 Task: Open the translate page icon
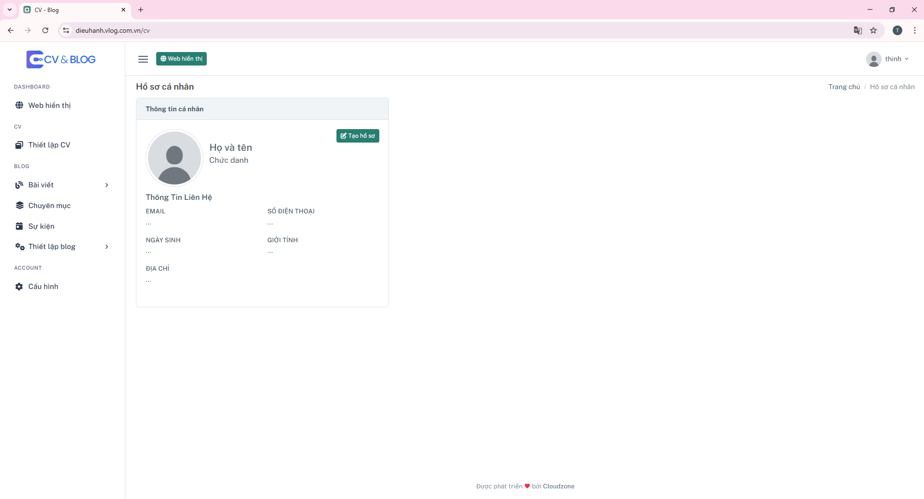tap(858, 30)
